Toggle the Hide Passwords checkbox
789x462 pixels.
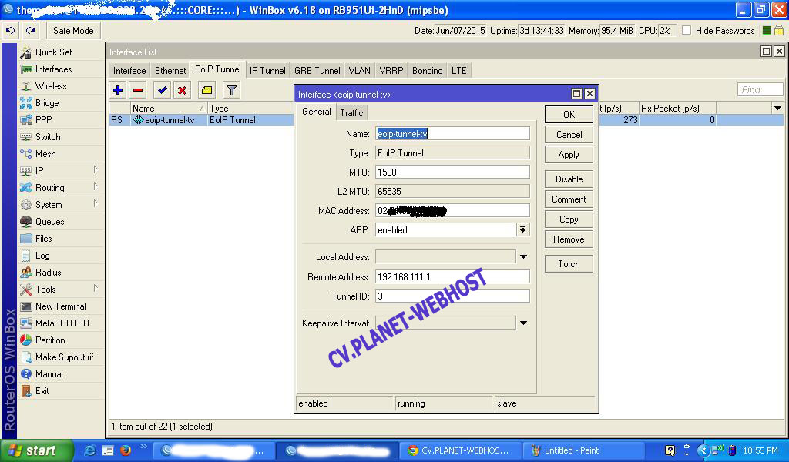pyautogui.click(x=687, y=31)
